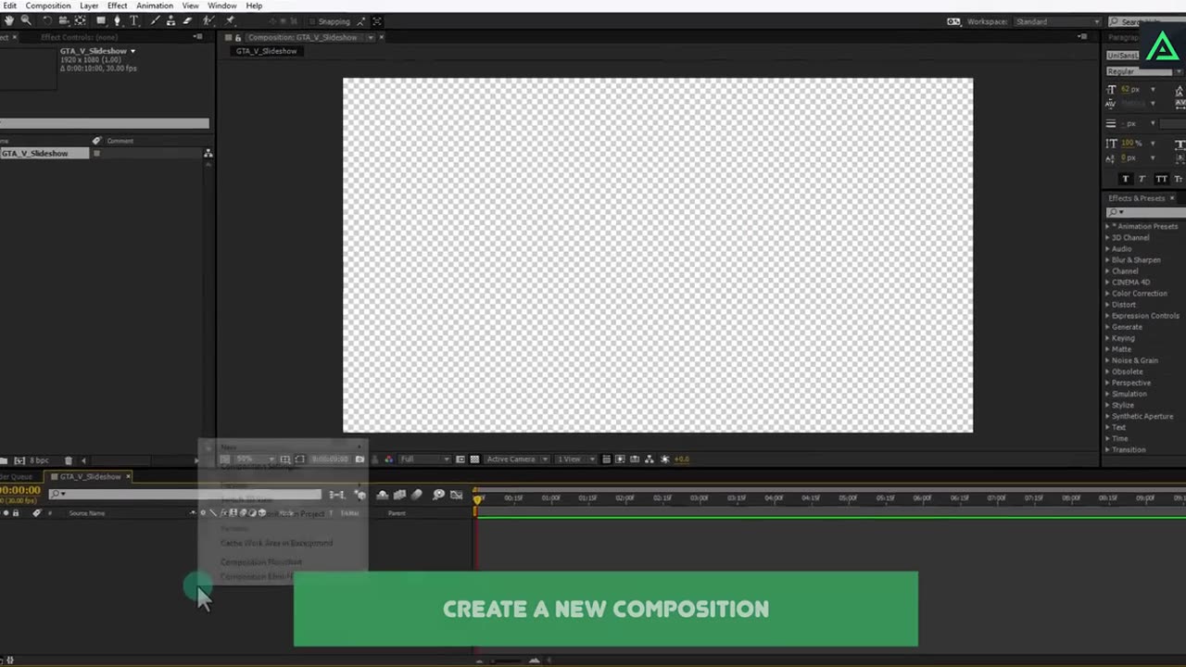Click the GTA_V_Slideshow breadcrumb in viewer
This screenshot has width=1186, height=667.
267,51
